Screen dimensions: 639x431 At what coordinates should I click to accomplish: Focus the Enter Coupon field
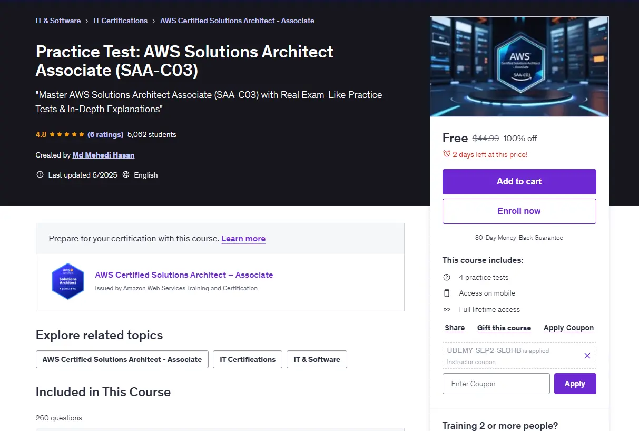tap(496, 384)
